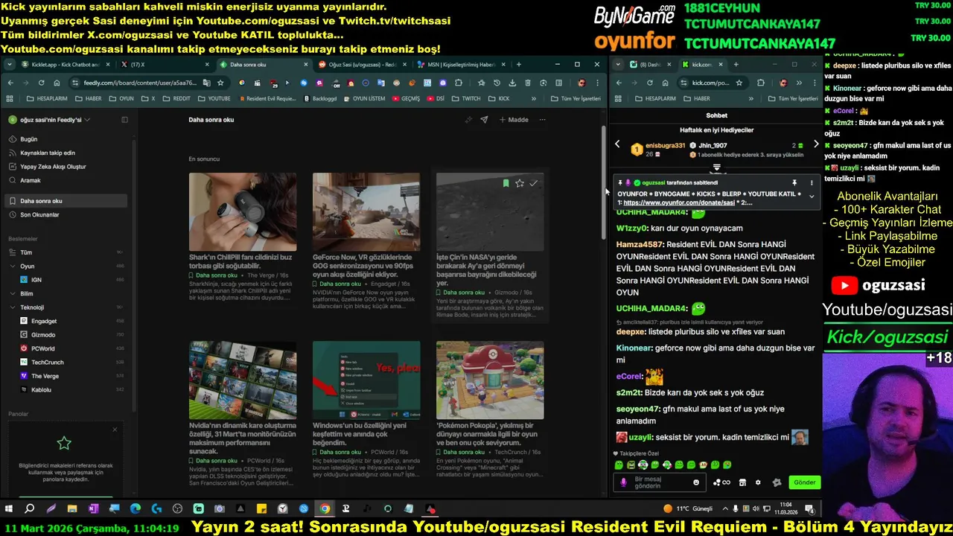Toggle the green bookmark on the moon article
This screenshot has height=536, width=953.
(506, 183)
